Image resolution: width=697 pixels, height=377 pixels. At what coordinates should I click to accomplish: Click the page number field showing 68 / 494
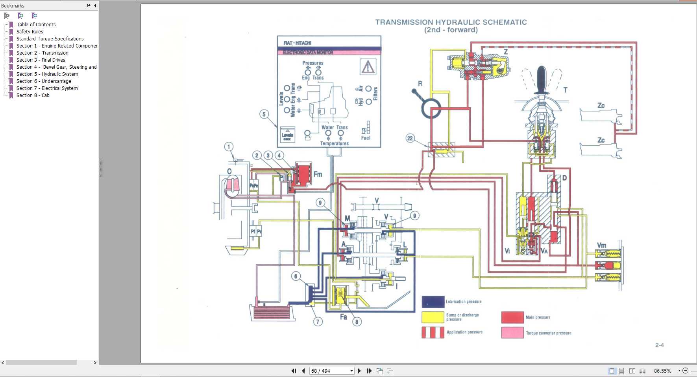pyautogui.click(x=329, y=371)
